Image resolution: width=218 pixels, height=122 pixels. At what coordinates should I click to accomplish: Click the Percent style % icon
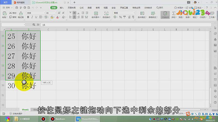click(x=120, y=17)
